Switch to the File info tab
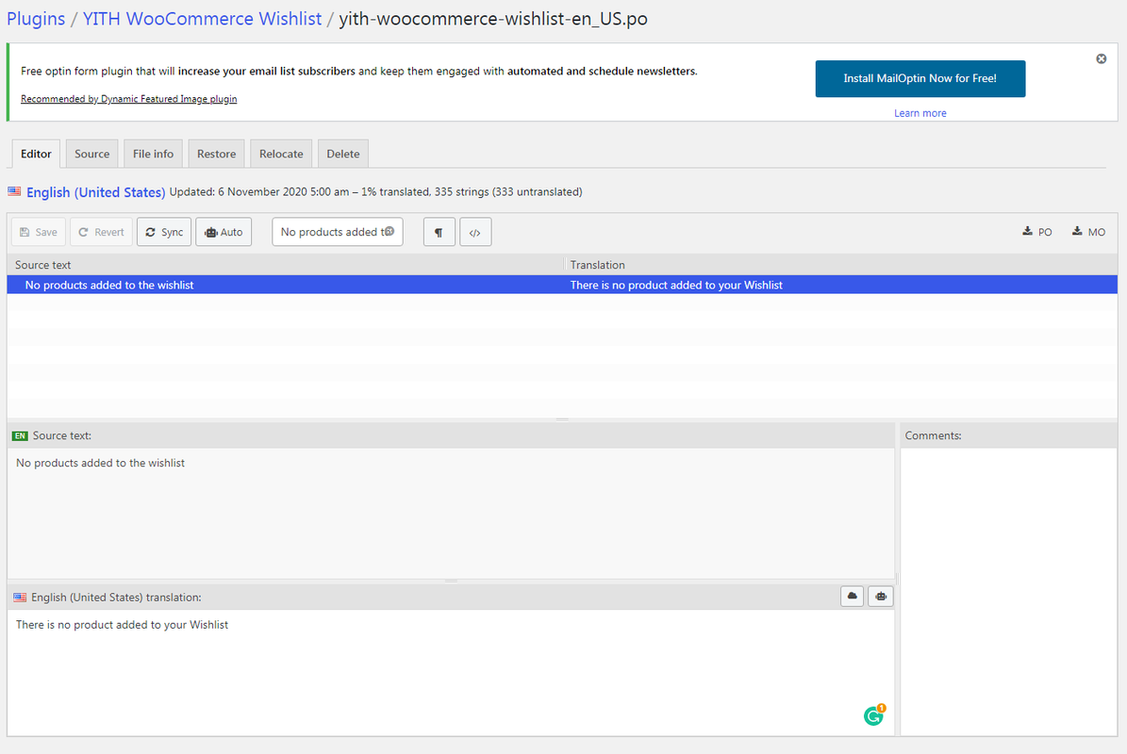Image resolution: width=1127 pixels, height=754 pixels. (153, 154)
